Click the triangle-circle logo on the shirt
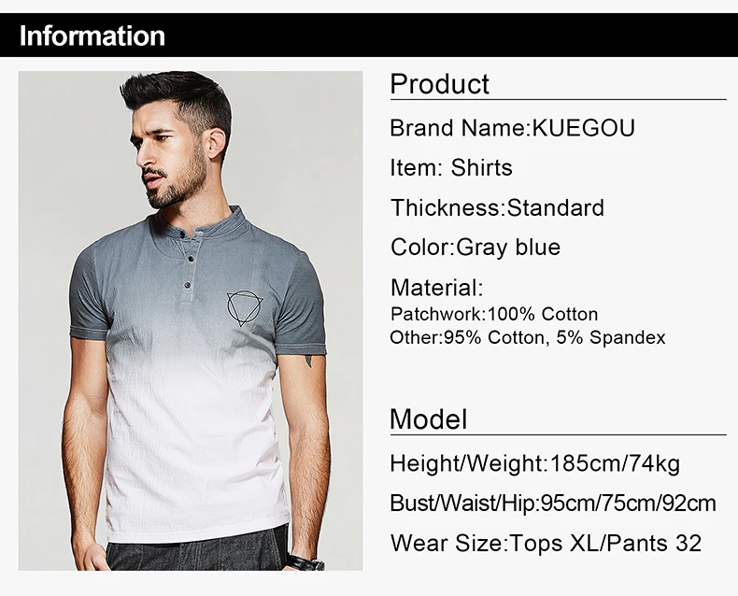The width and height of the screenshot is (738, 596). (244, 308)
